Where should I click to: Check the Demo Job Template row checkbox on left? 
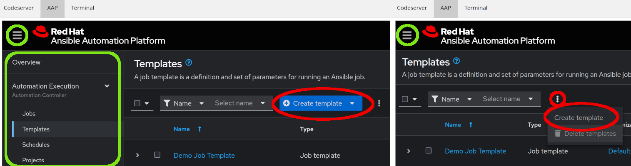pos(157,155)
